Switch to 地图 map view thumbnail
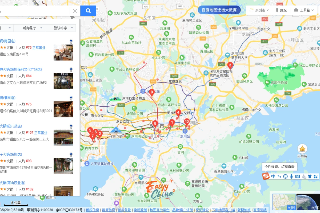The image size is (320, 213). pyautogui.click(x=284, y=202)
